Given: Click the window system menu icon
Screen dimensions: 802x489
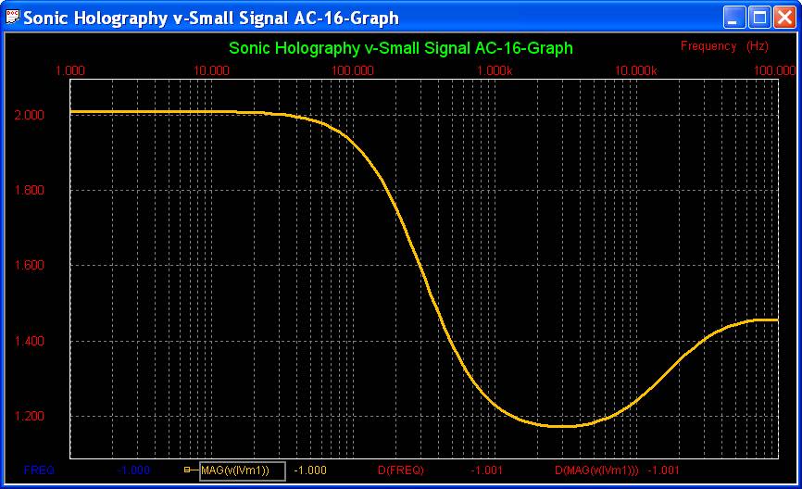Looking at the screenshot, I should 12,17.
